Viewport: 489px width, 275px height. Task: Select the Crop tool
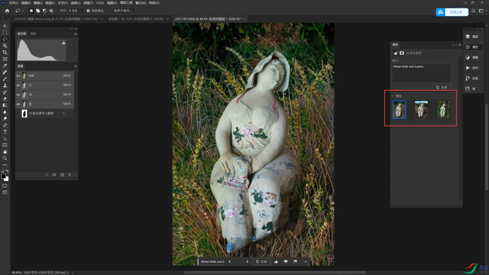pos(5,52)
